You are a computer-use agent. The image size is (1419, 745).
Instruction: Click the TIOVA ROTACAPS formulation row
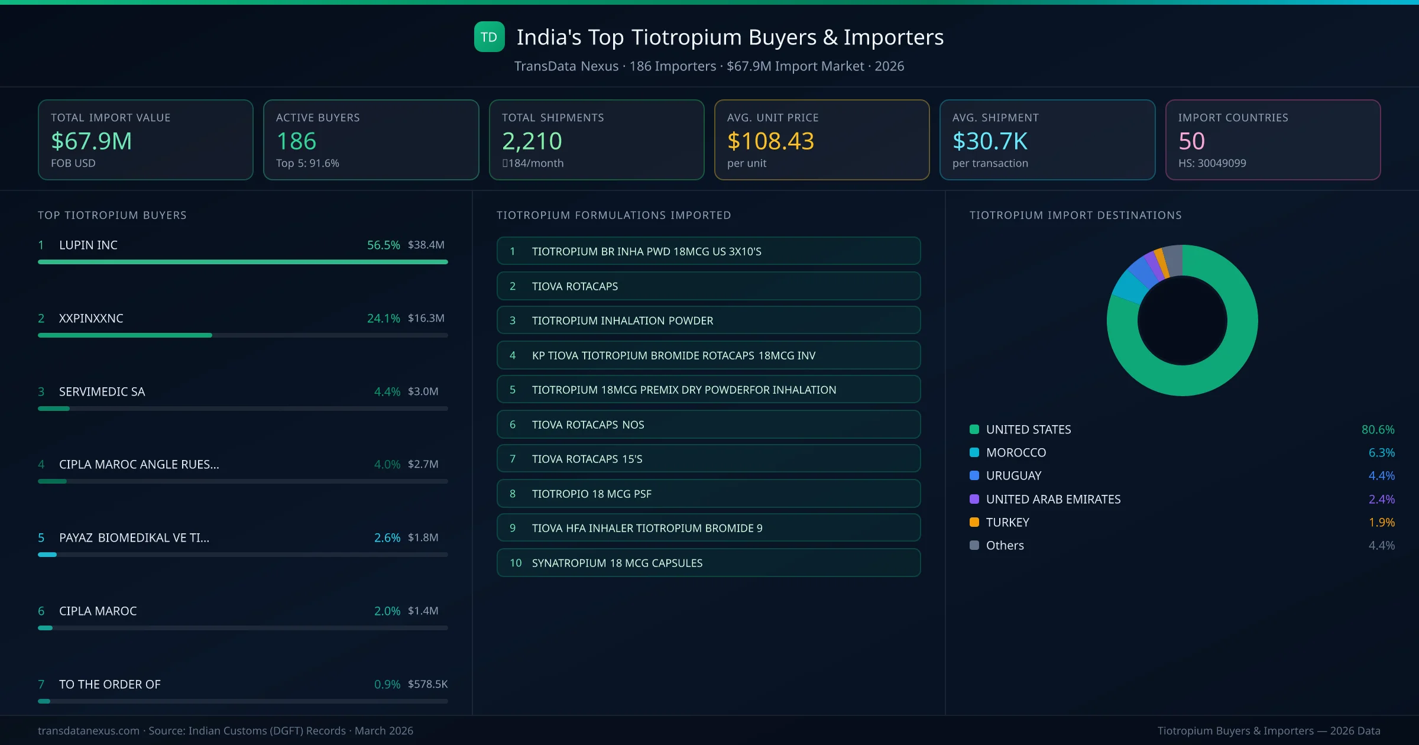(708, 286)
